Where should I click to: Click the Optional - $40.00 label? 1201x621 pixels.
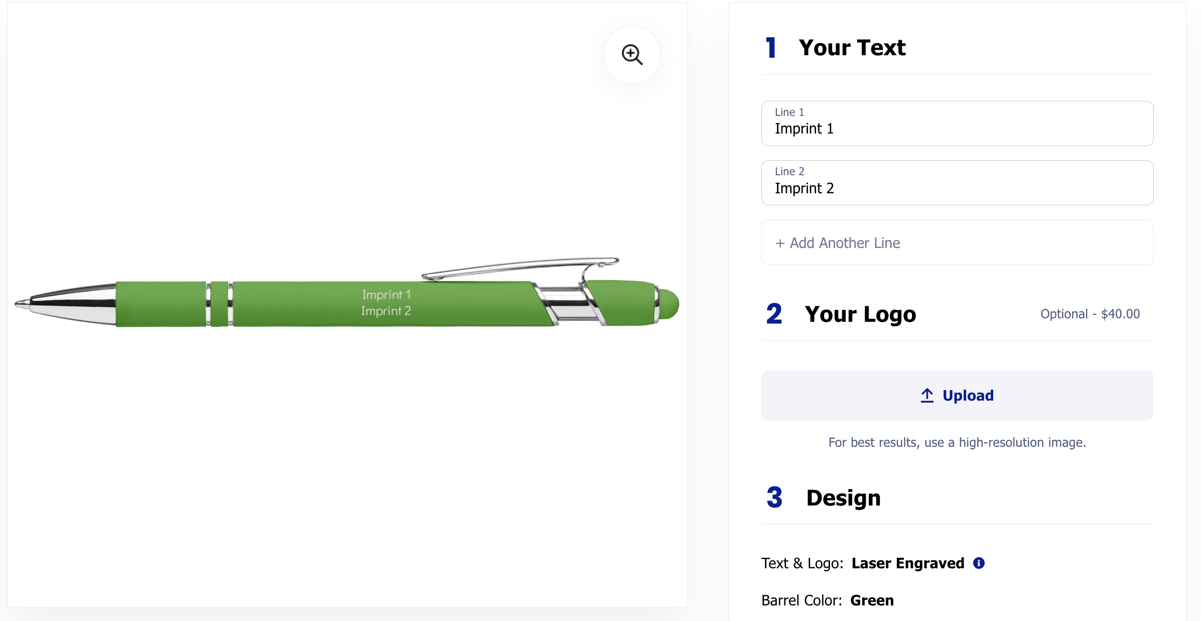click(x=1090, y=314)
